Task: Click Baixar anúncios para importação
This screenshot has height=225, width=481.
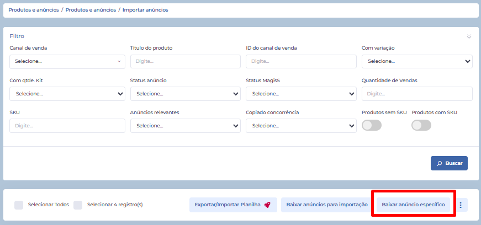Action: pyautogui.click(x=326, y=205)
